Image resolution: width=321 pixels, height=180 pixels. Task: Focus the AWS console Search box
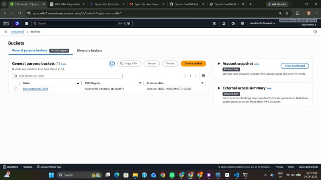(x=82, y=23)
